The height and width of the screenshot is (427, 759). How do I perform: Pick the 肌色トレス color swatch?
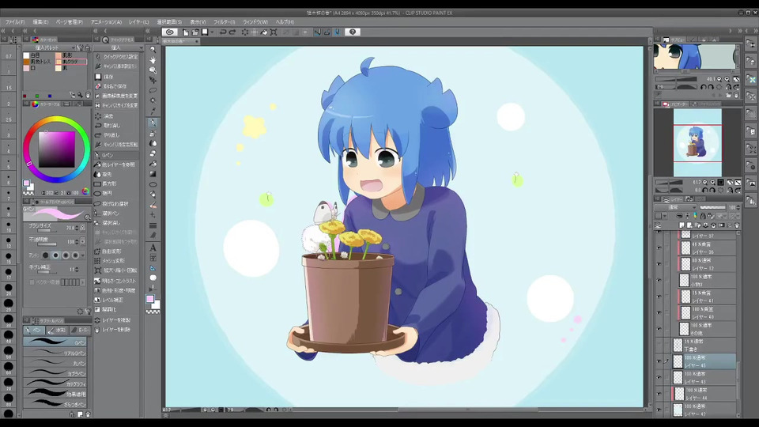(27, 62)
